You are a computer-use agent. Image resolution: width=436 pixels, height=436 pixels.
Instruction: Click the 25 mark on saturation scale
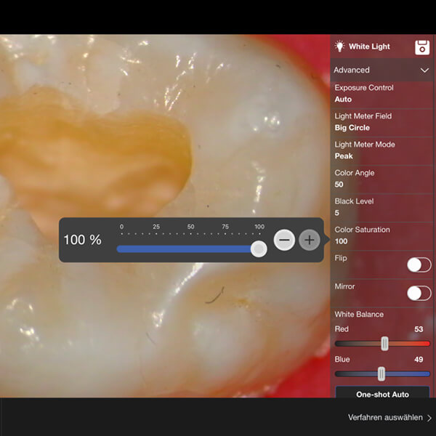[156, 227]
